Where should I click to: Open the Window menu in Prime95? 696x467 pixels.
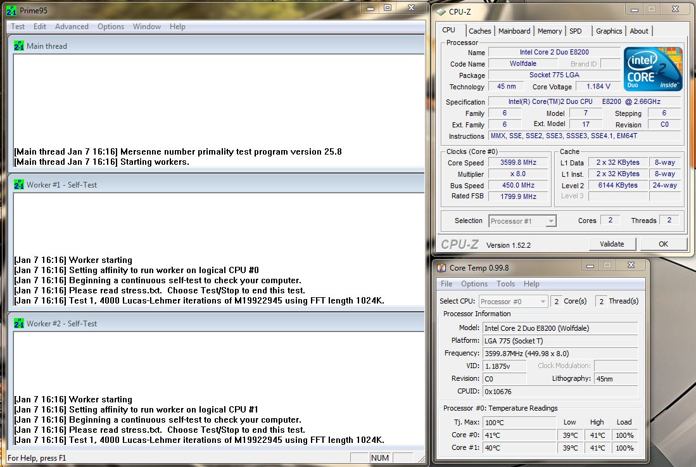147,27
